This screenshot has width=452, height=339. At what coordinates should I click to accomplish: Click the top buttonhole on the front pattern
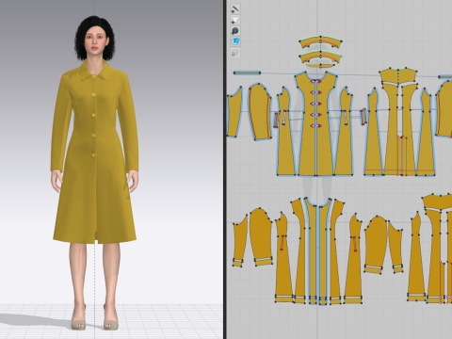click(316, 82)
